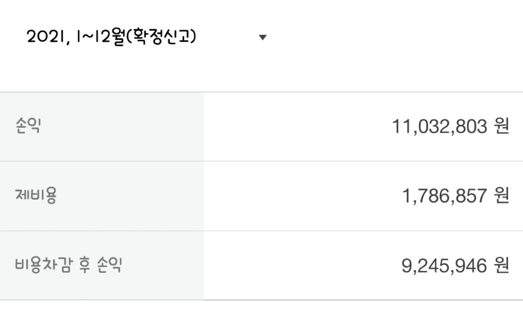Select the 11,032,803 profit amount
Screen dimensions: 523x321
pyautogui.click(x=439, y=127)
